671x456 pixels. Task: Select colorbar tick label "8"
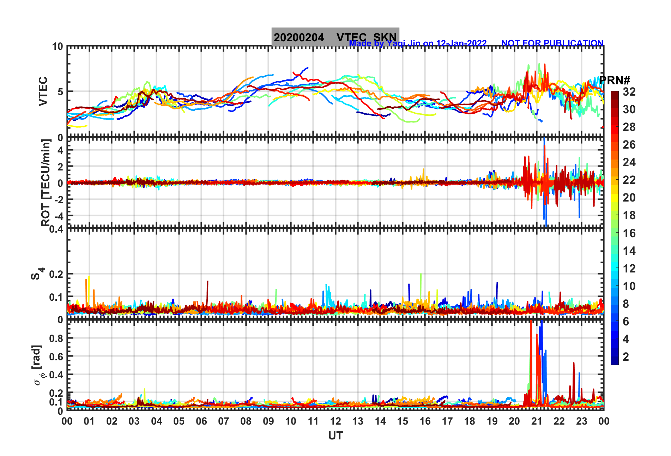pos(626,304)
